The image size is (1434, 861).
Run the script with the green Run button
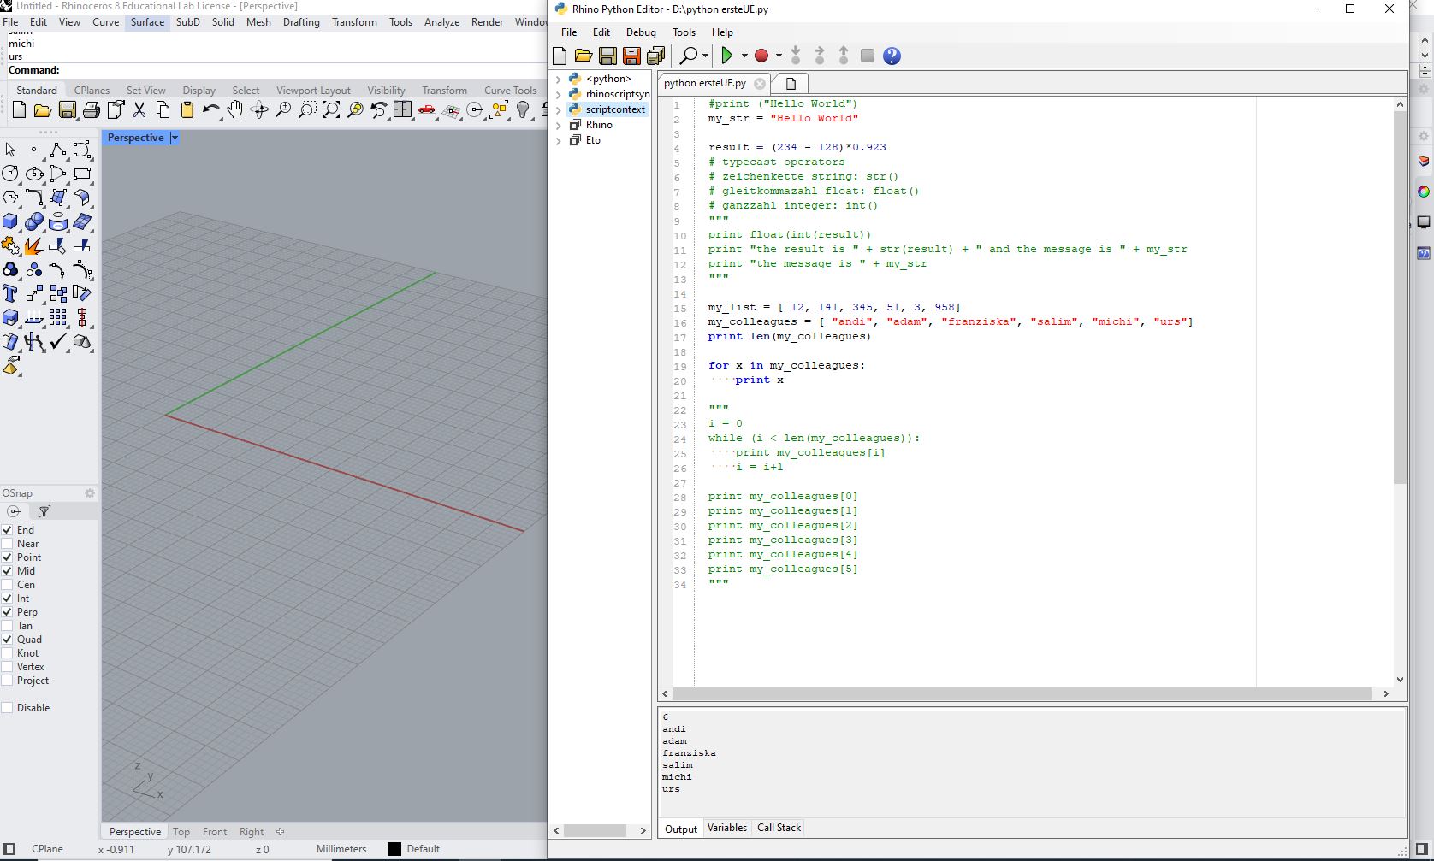pos(728,56)
